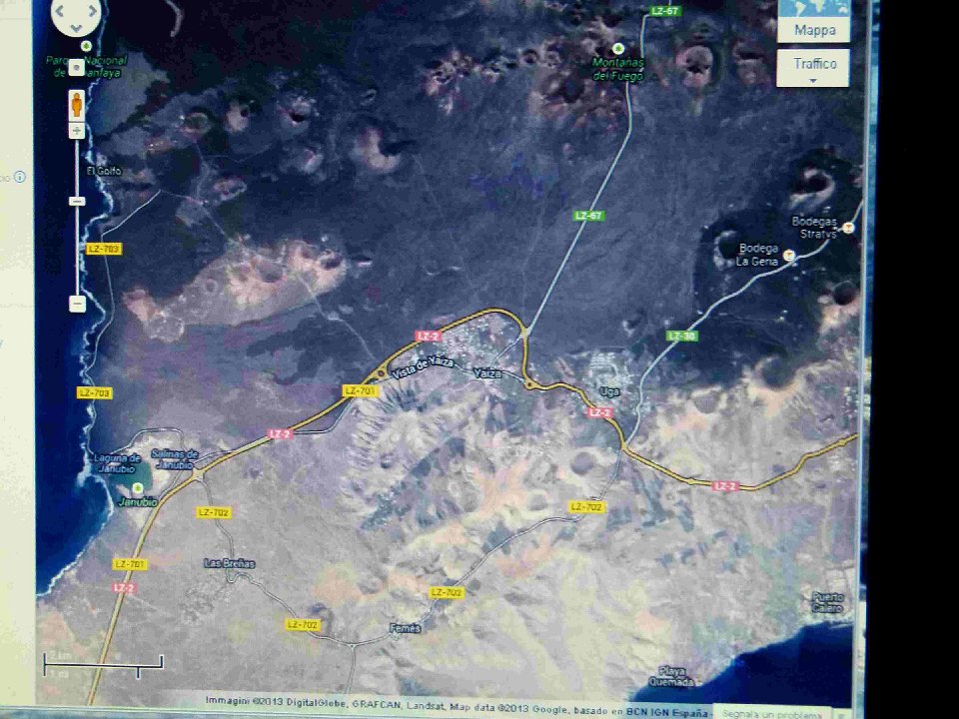This screenshot has width=959, height=719.
Task: Pan the map left with the arrow control
Action: 59,10
